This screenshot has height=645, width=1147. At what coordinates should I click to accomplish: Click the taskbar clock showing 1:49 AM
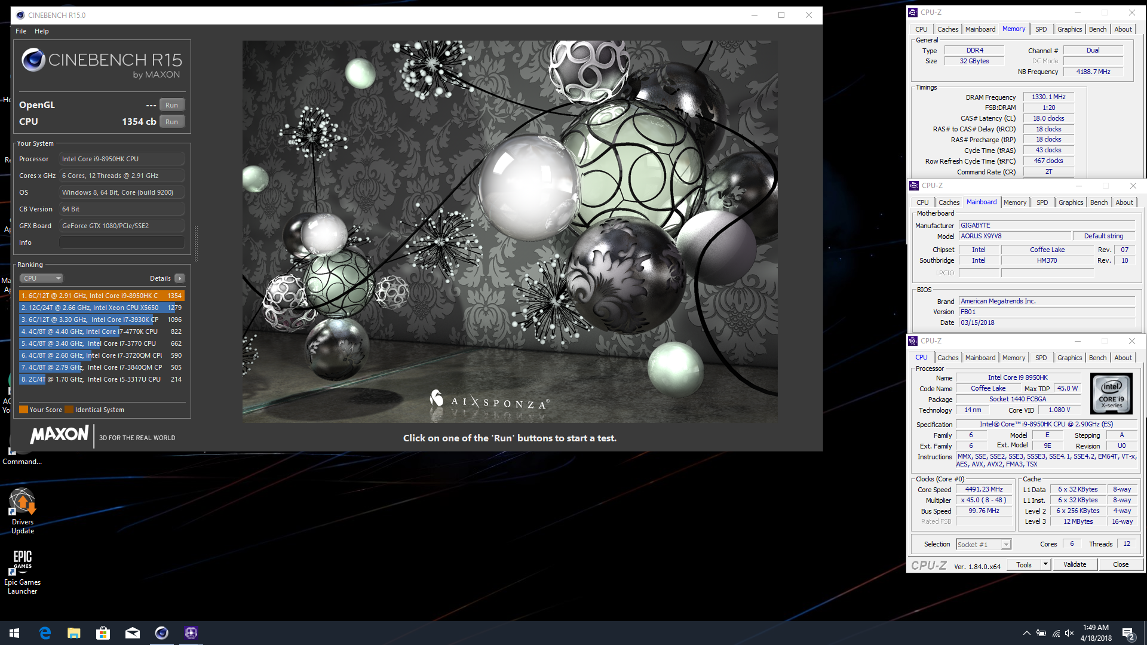click(1096, 633)
